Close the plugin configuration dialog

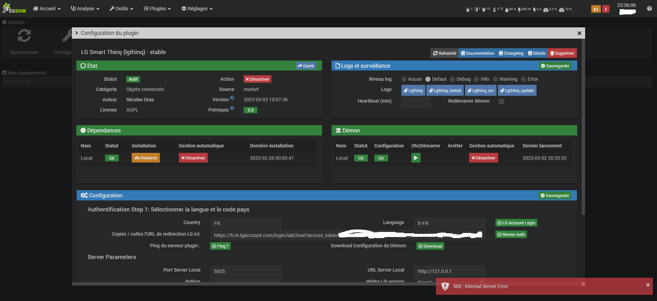(579, 33)
